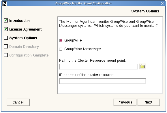Click the Configuration Complete step box
The image size is (167, 113).
(x=6, y=55)
